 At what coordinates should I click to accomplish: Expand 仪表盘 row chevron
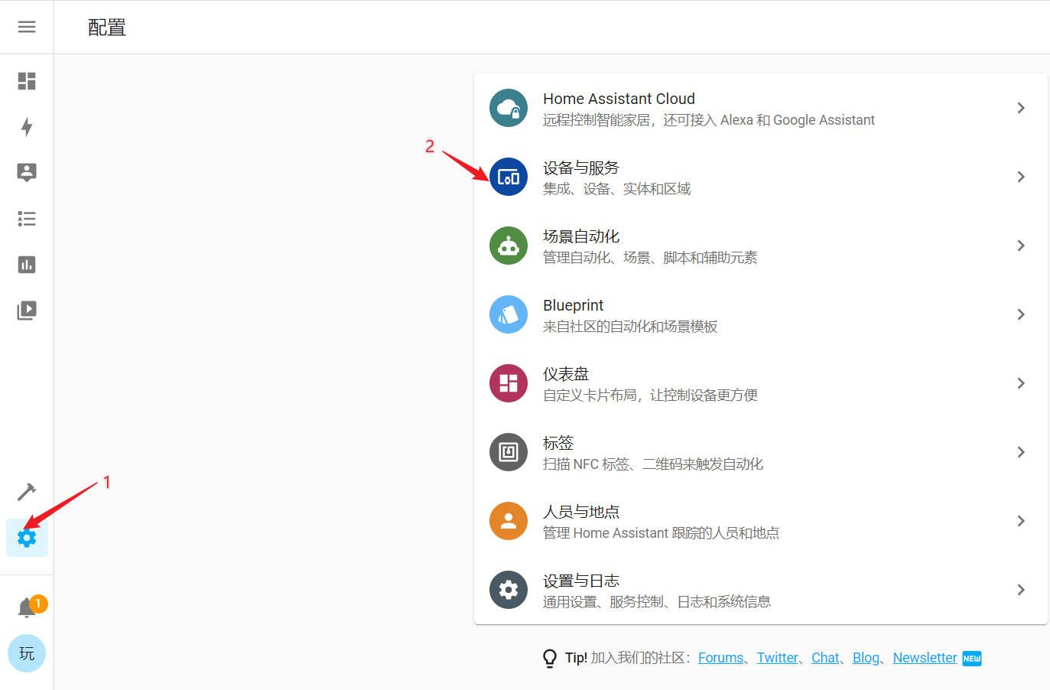[1021, 383]
